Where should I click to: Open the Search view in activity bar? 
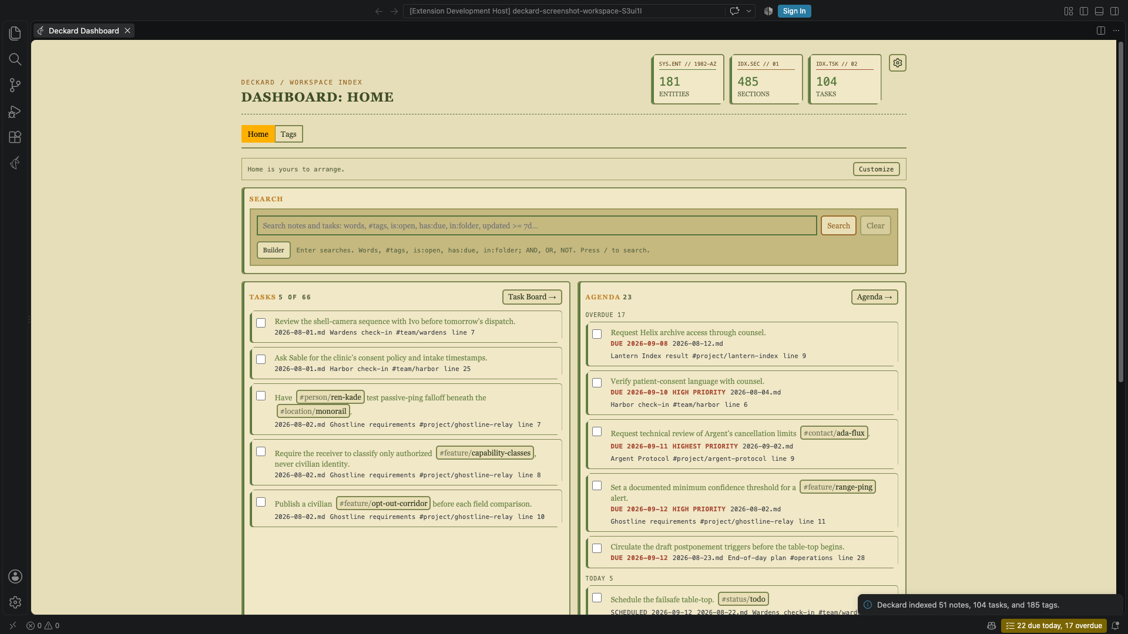tap(15, 59)
